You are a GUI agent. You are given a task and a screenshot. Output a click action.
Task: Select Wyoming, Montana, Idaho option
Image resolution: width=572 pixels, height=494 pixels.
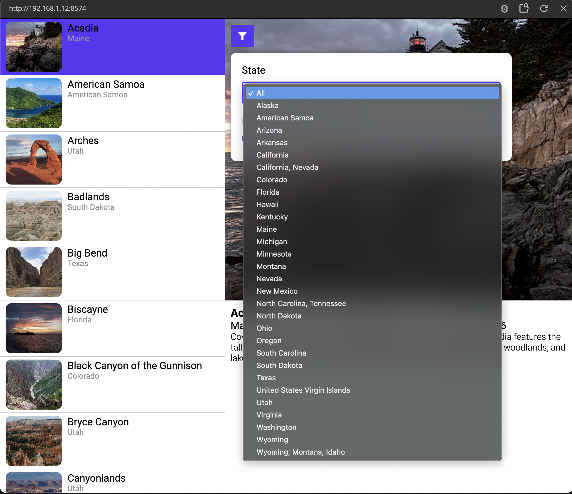[372, 452]
